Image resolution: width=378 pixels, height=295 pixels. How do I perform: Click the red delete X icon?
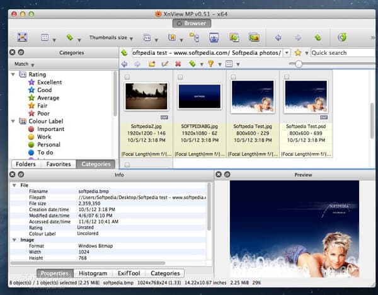coord(178,64)
